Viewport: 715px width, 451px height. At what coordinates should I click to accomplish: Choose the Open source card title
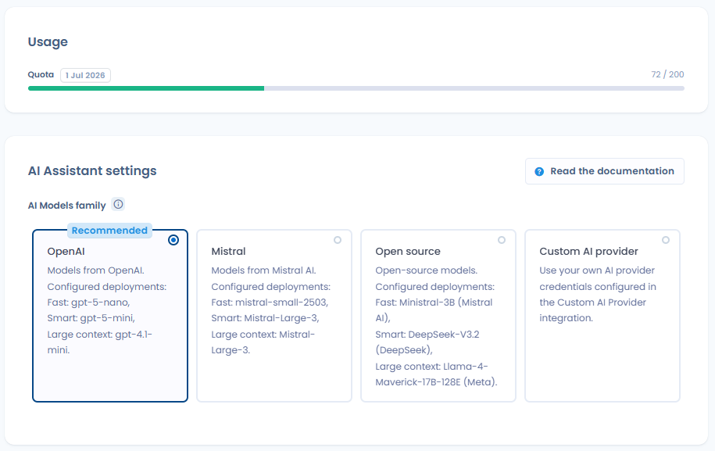tap(408, 251)
